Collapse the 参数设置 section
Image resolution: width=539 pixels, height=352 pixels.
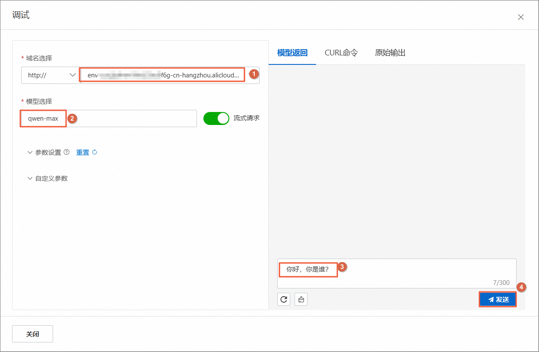click(x=30, y=152)
